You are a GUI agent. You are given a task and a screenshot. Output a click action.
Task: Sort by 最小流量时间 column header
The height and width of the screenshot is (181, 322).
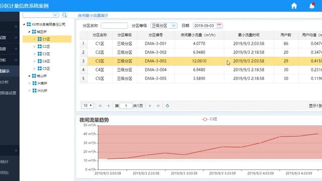(x=249, y=35)
